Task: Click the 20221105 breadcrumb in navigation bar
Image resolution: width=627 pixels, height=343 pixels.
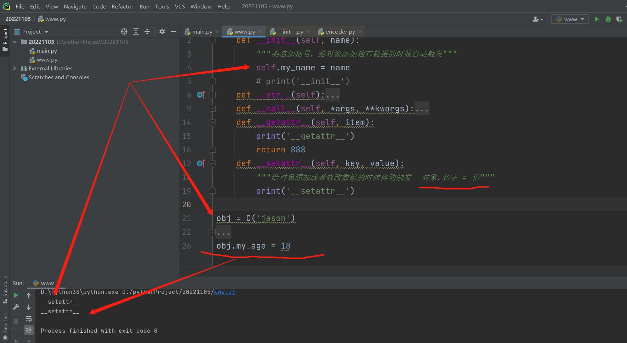Action: click(18, 19)
